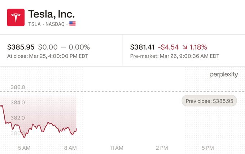Click the perplexity watermark logo

point(224,74)
